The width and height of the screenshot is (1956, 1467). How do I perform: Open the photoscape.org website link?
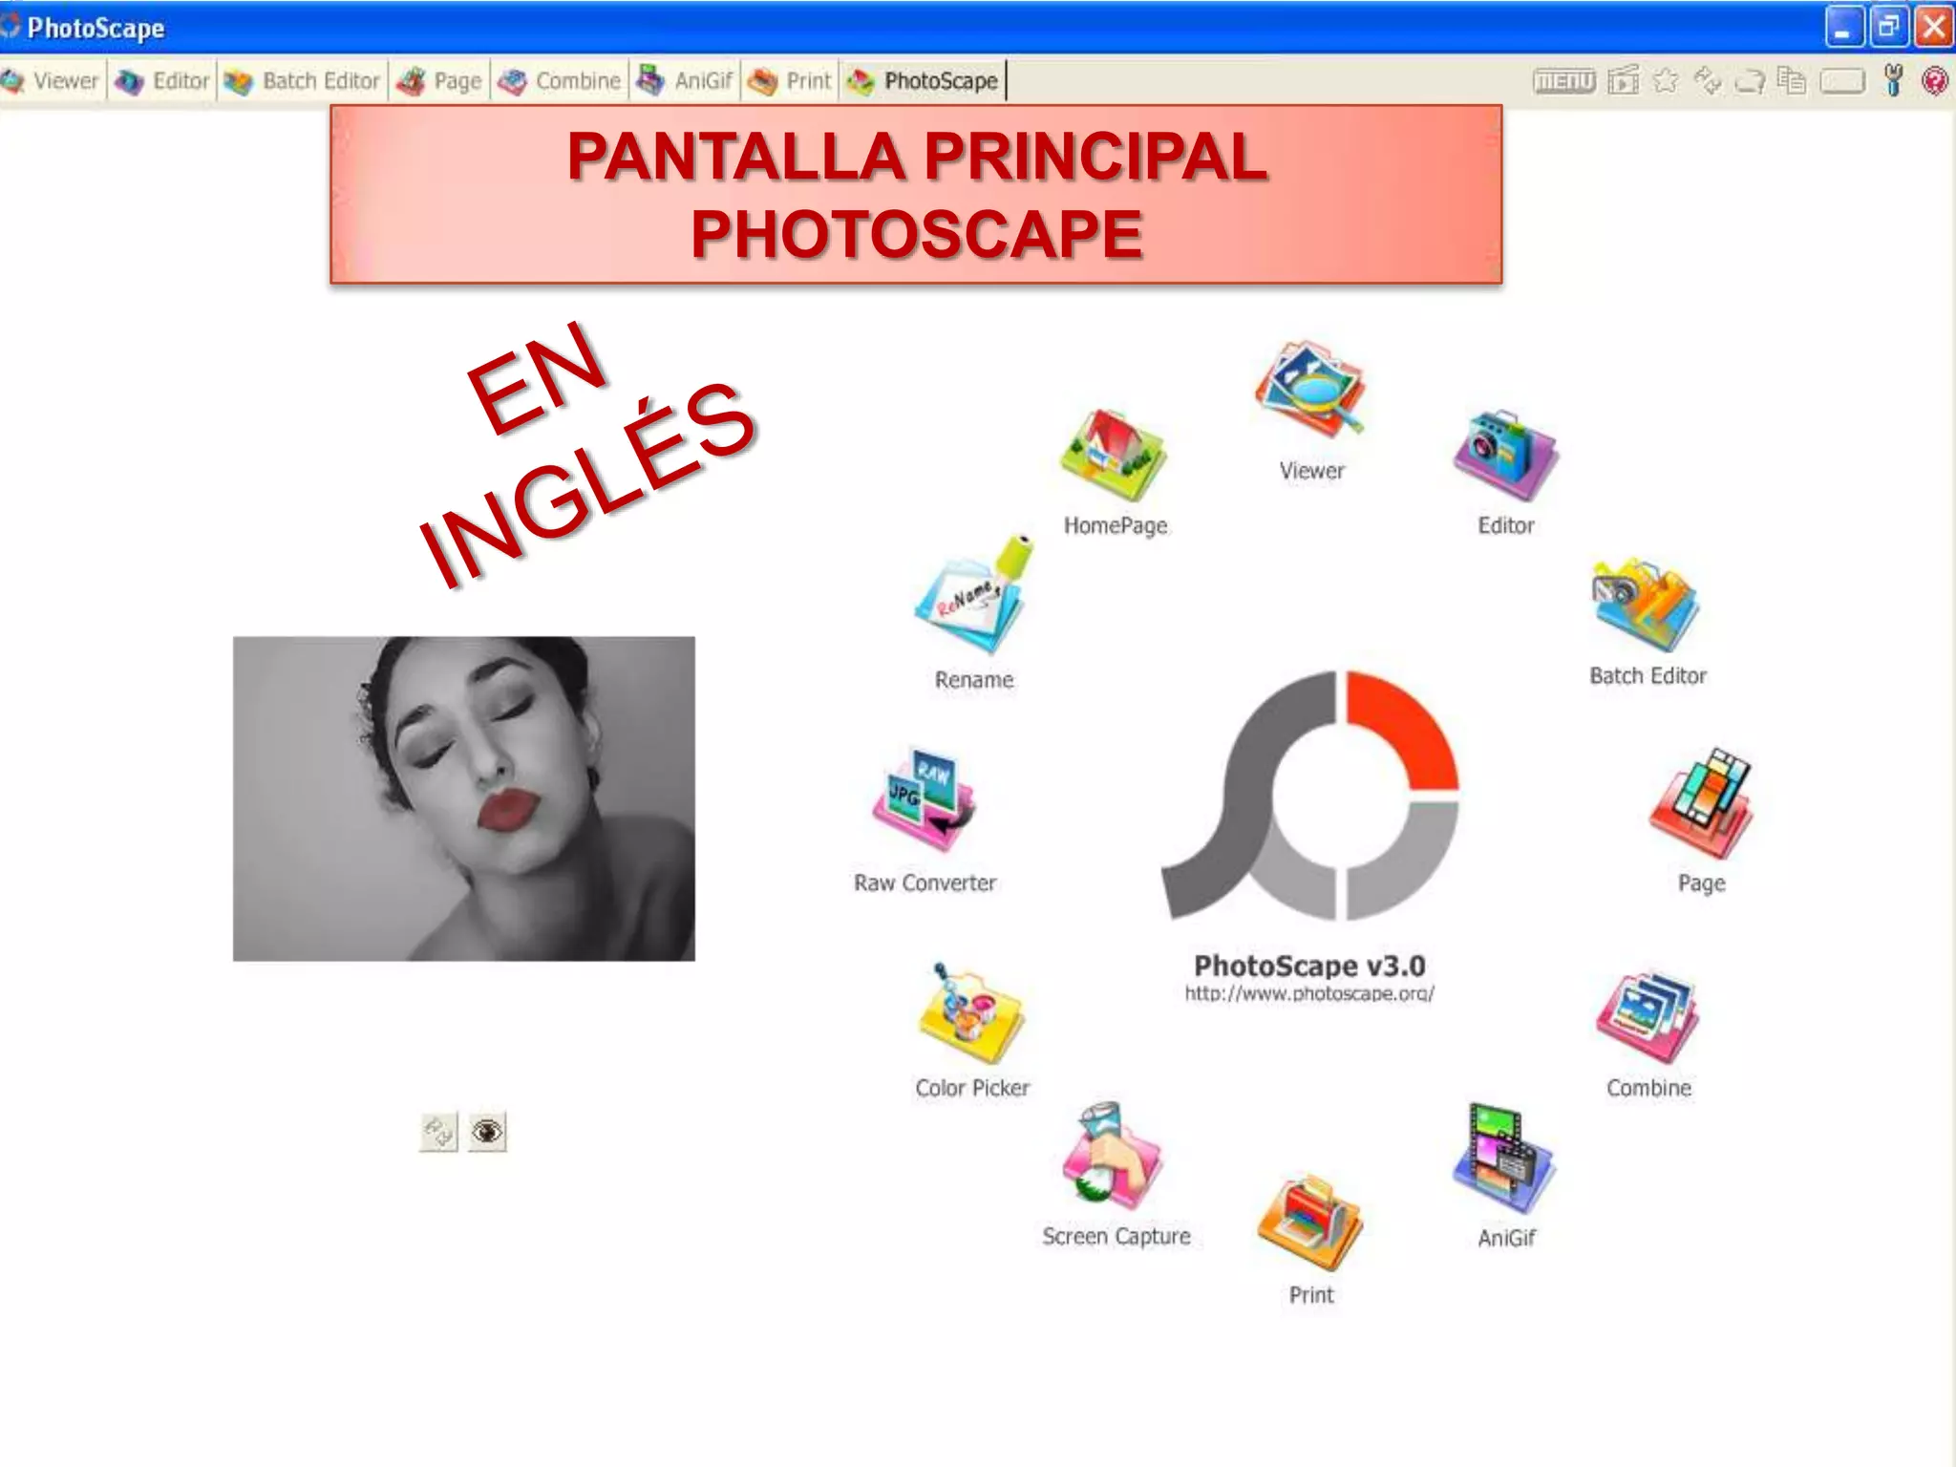coord(1309,994)
